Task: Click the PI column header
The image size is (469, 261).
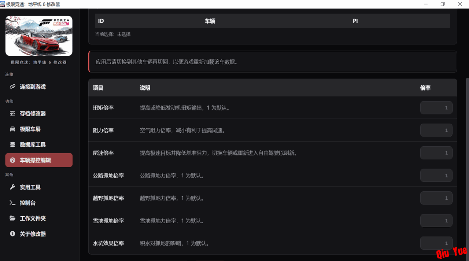Action: pyautogui.click(x=355, y=21)
